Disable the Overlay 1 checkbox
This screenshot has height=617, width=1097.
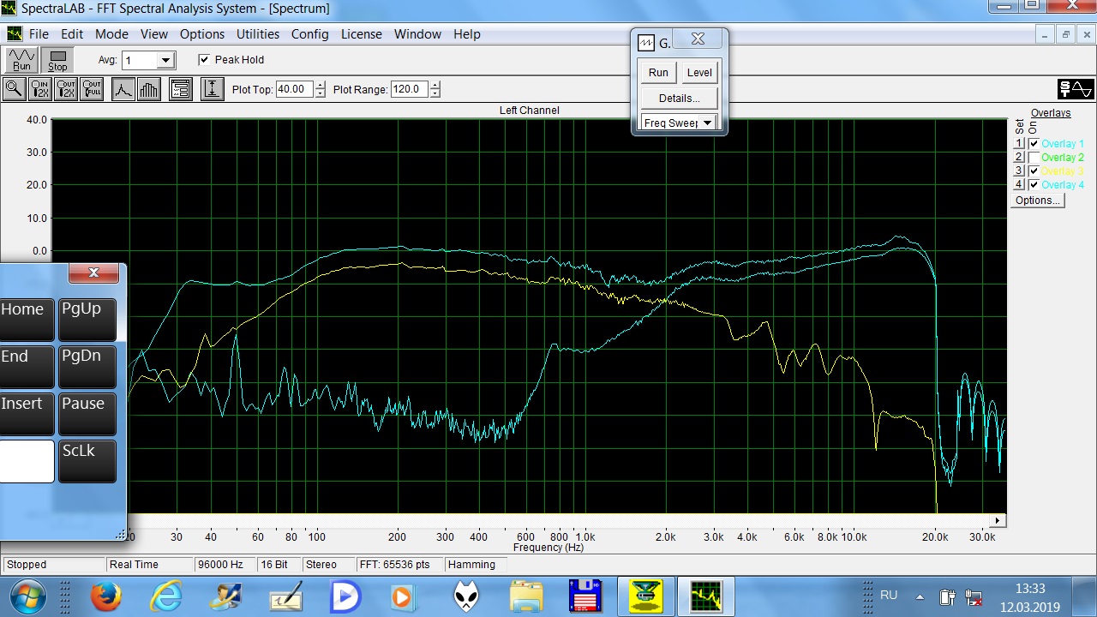(1034, 144)
